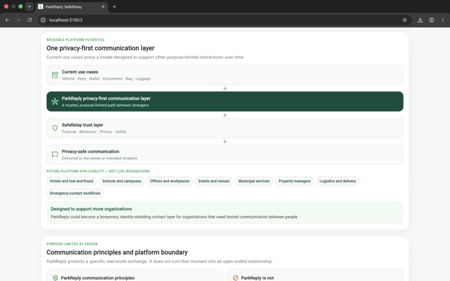Reload the page with the refresh icon

point(30,20)
